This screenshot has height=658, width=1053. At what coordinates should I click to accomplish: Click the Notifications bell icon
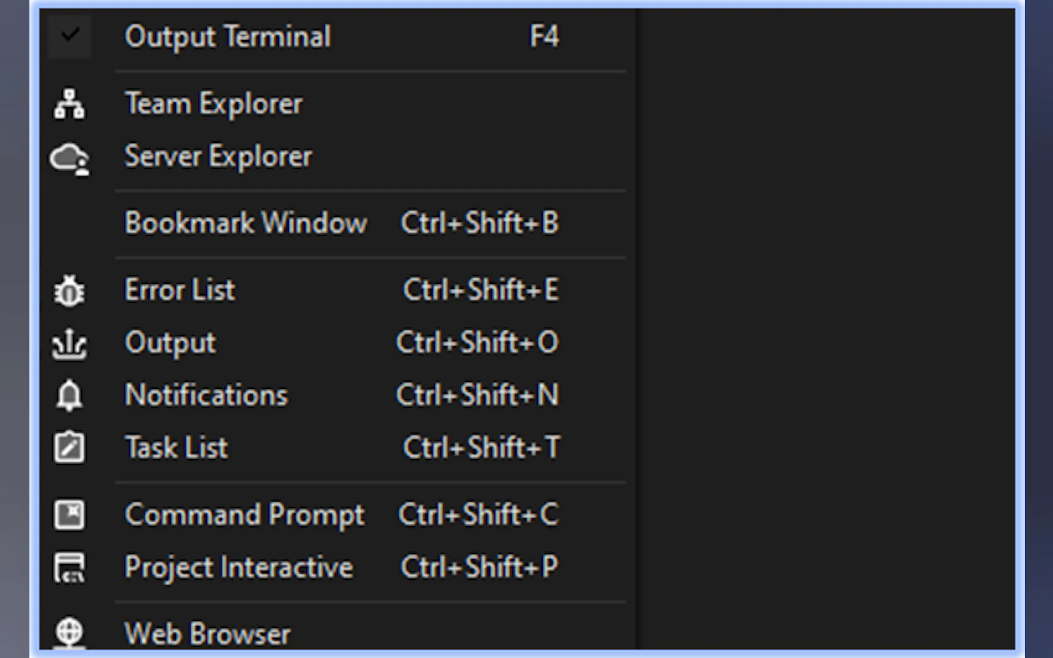(69, 396)
